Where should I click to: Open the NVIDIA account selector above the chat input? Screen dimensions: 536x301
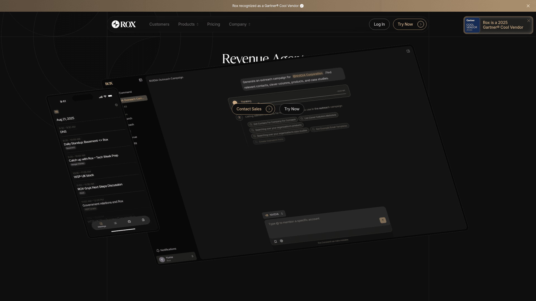tap(274, 214)
